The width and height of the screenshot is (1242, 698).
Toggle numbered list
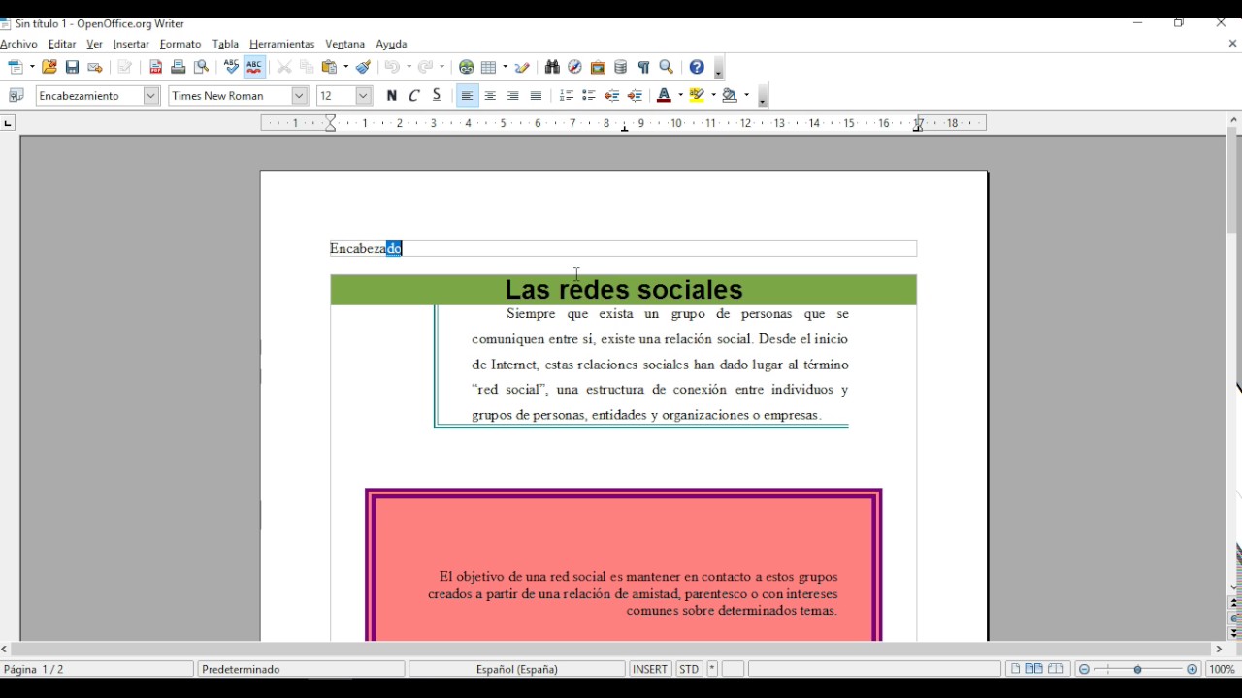pyautogui.click(x=566, y=95)
